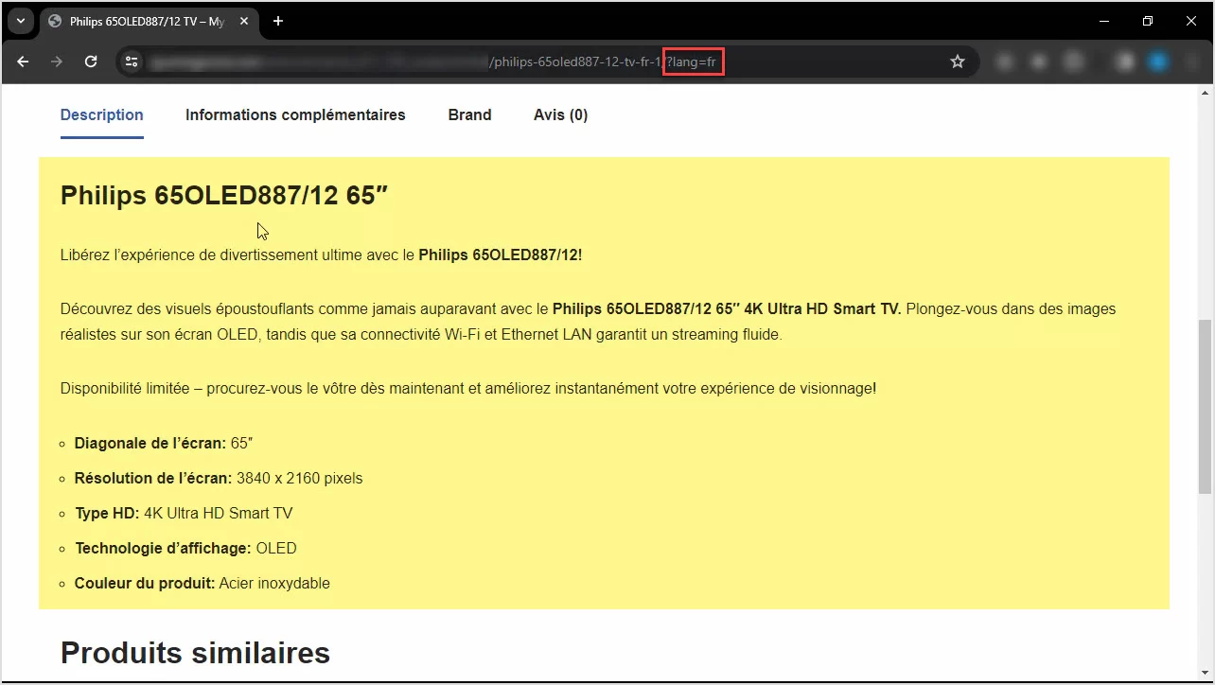This screenshot has height=685, width=1215.
Task: Reload the current page
Action: pos(91,61)
